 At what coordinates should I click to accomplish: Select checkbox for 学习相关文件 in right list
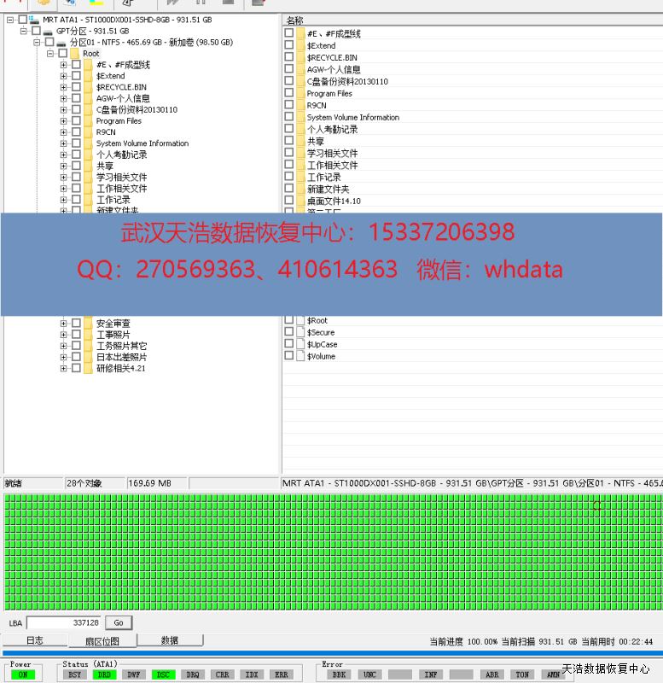click(288, 154)
